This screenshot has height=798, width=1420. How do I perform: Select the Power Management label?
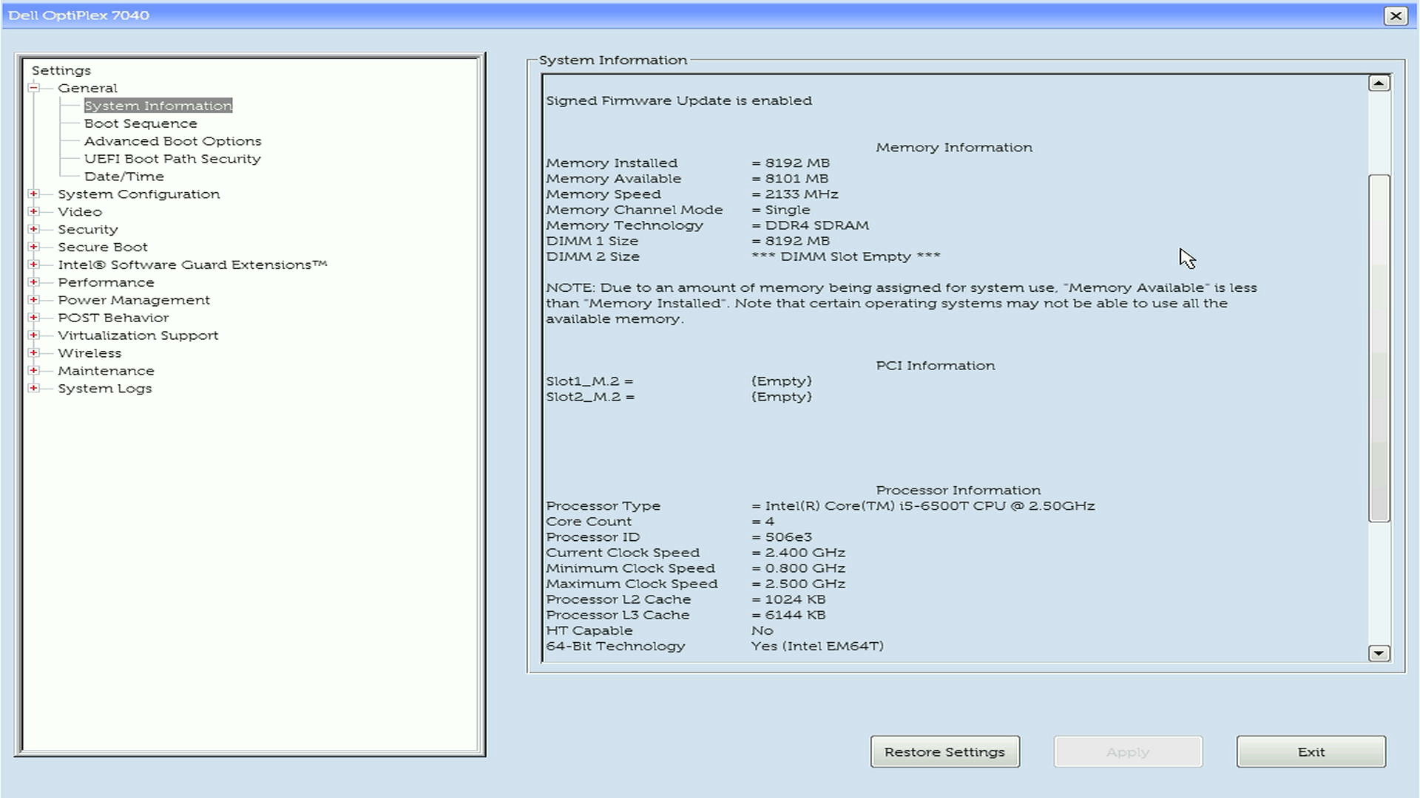click(x=134, y=301)
